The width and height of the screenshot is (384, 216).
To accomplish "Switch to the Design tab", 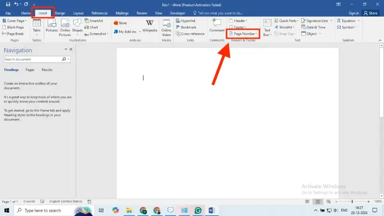I will [60, 13].
